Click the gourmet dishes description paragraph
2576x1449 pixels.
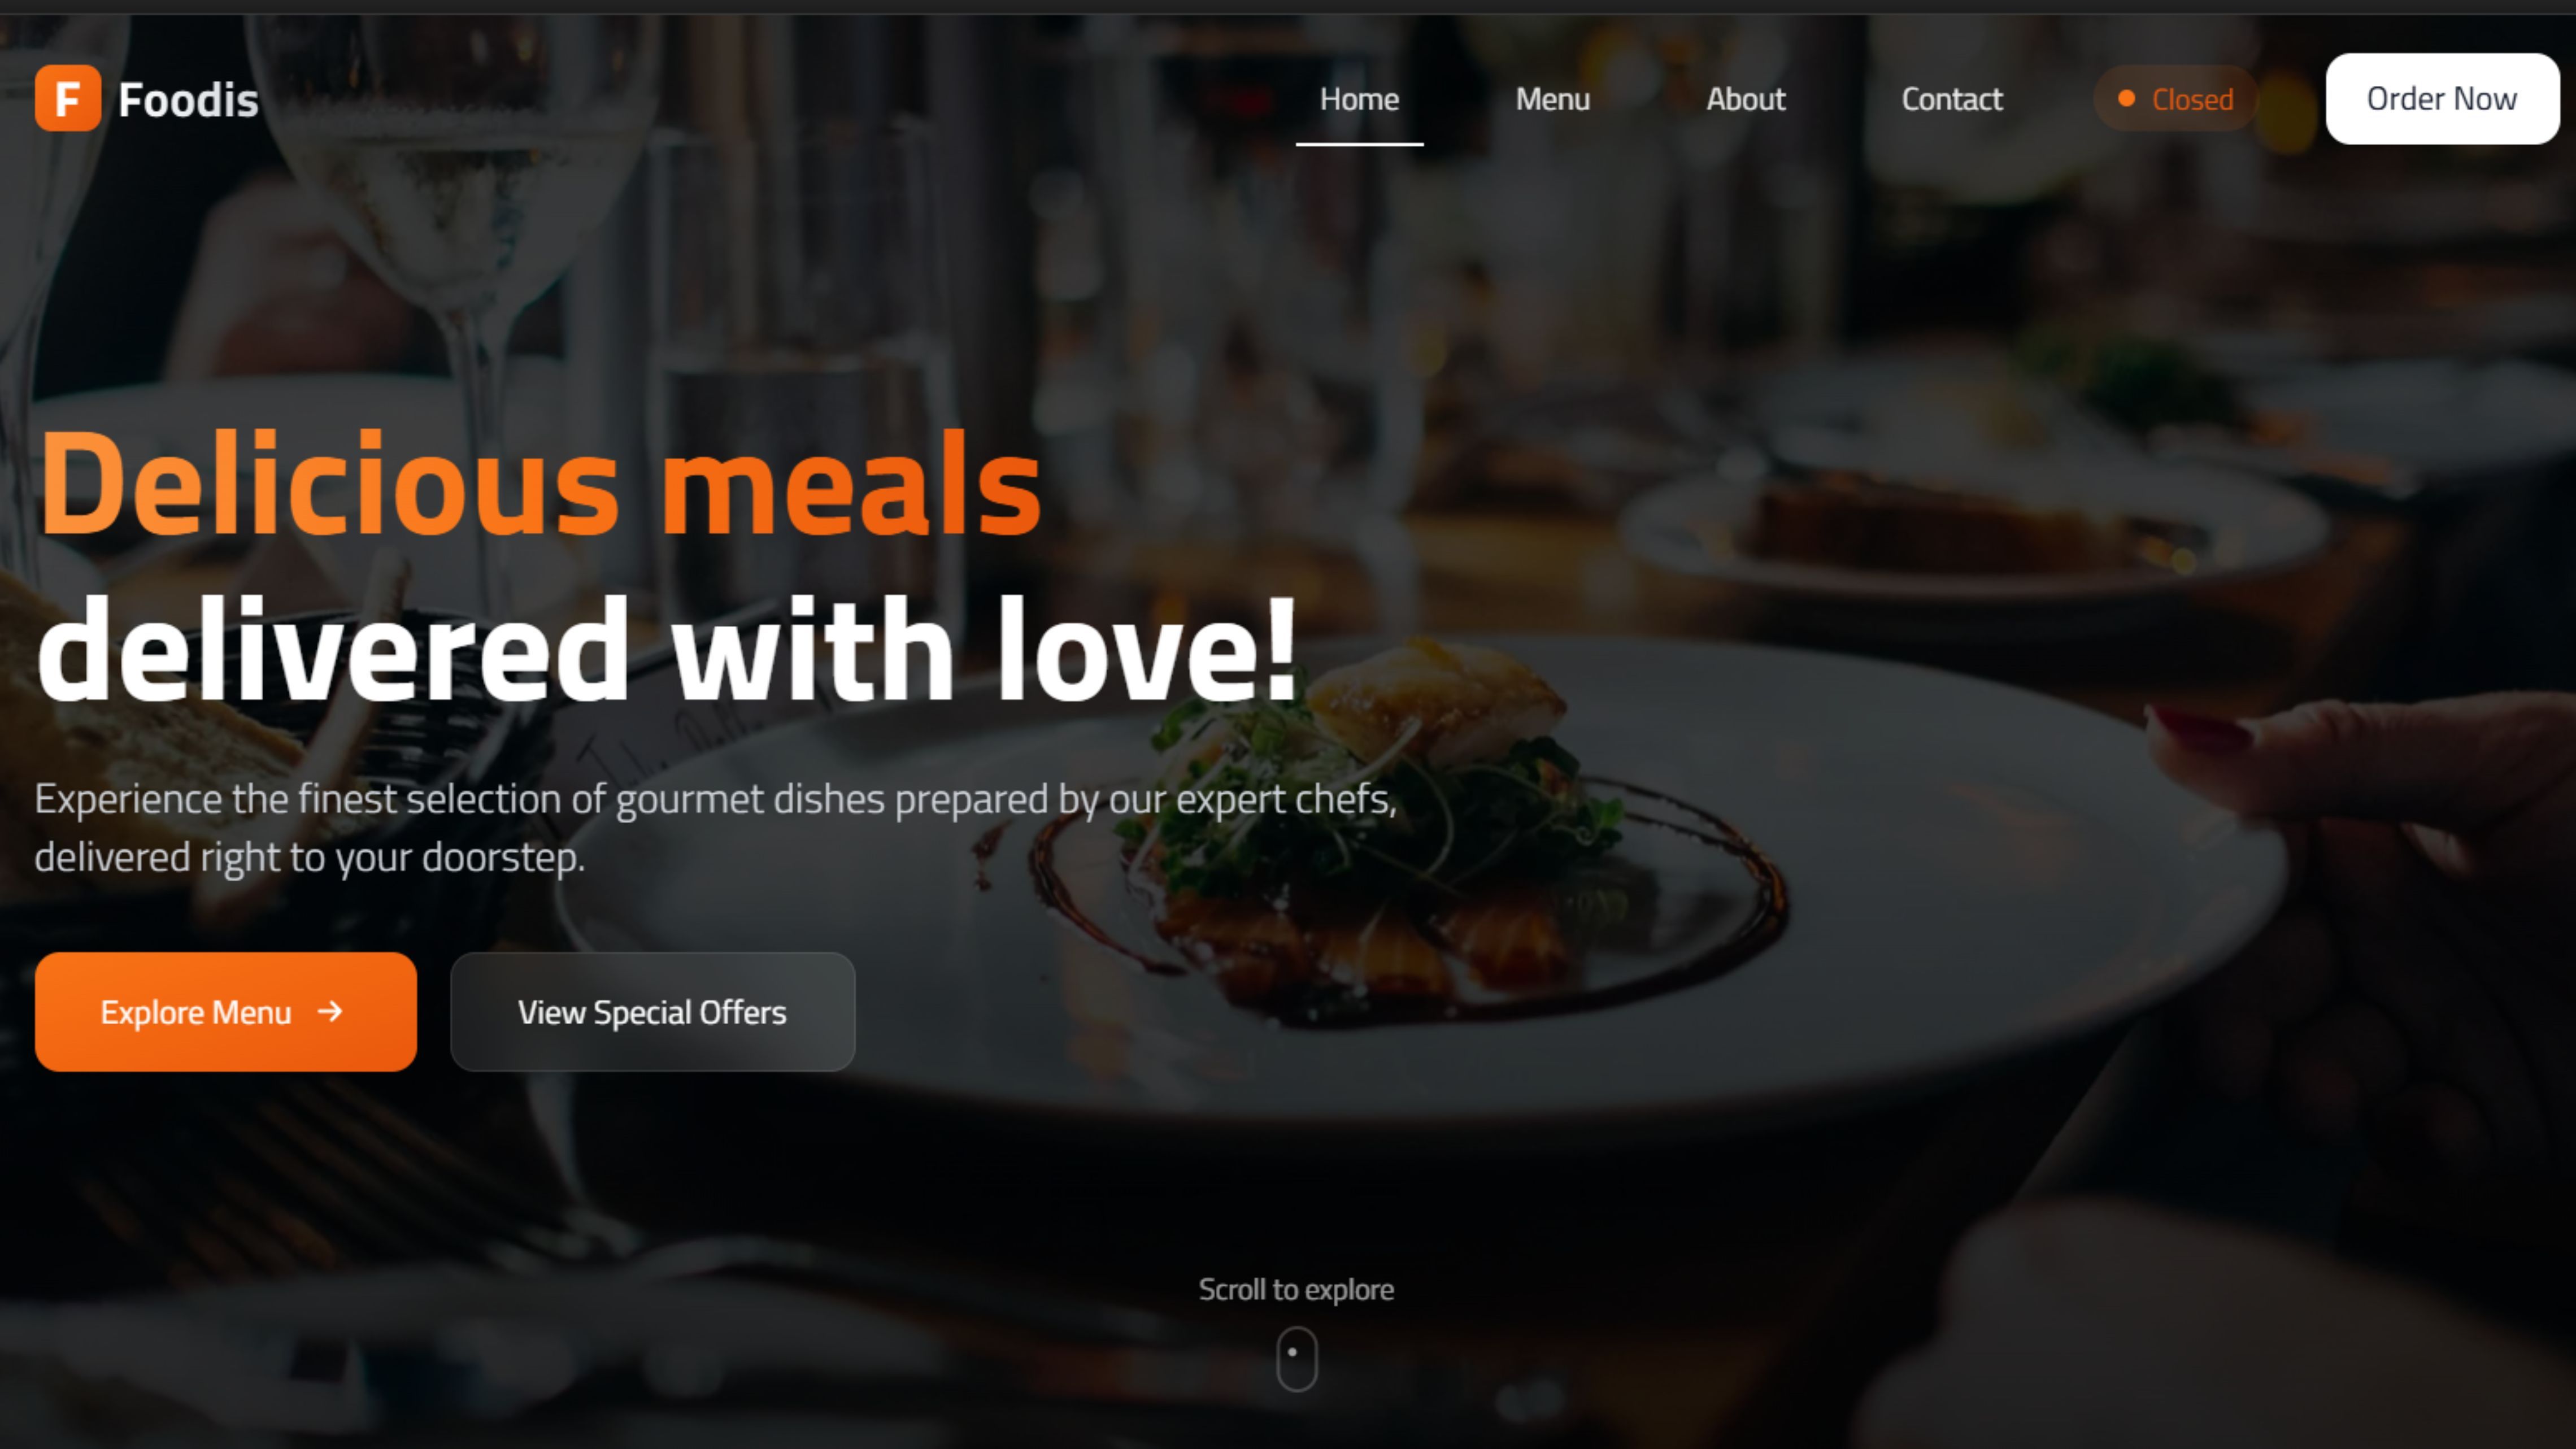coord(716,828)
